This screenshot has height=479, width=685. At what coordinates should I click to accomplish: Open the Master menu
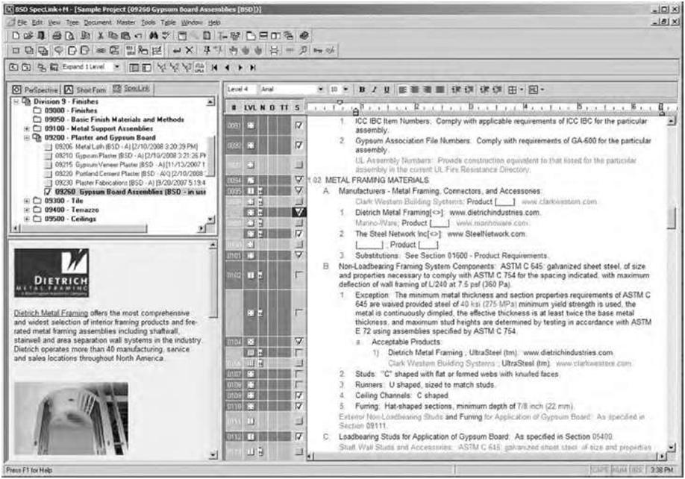[x=126, y=22]
